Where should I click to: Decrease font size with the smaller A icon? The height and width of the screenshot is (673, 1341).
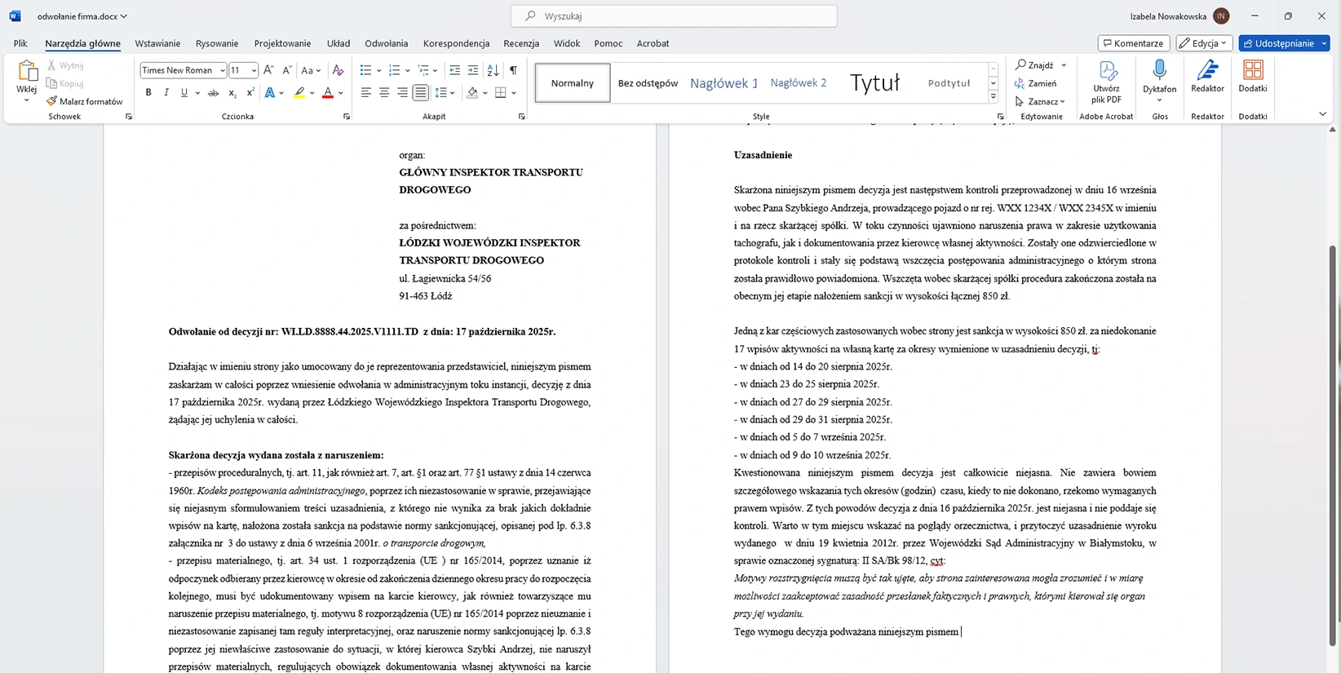(x=286, y=70)
